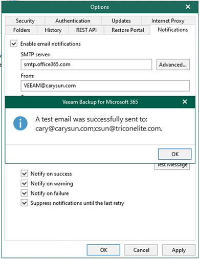Click the SMTP server input field
Image resolution: width=199 pixels, height=259 pixels.
[x=86, y=64]
